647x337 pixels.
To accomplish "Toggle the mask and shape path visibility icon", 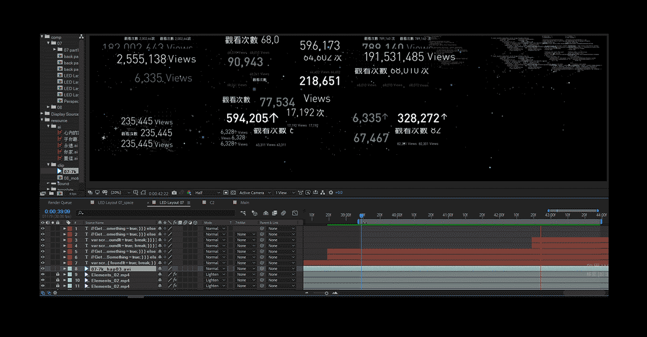I will [x=143, y=192].
